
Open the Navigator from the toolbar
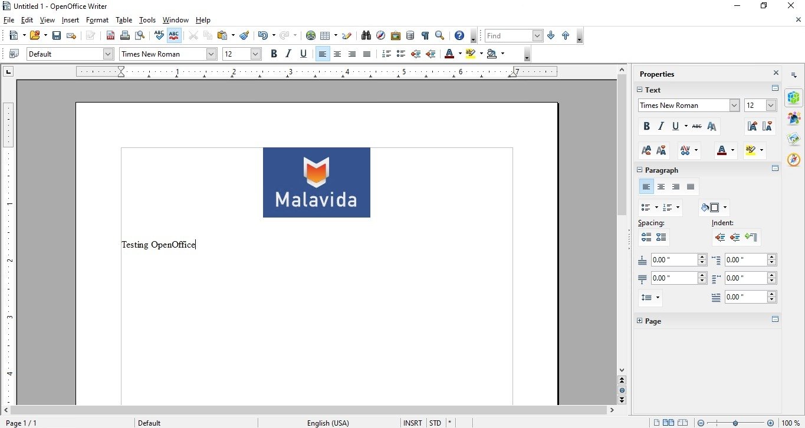coord(381,35)
